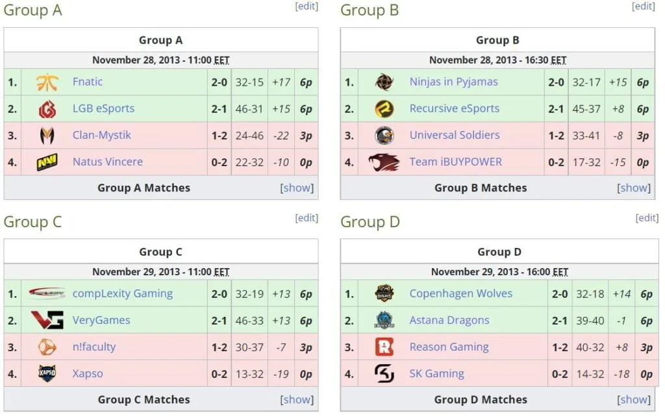This screenshot has width=665, height=420.
Task: Click the Xapso team logo
Action: tap(47, 373)
